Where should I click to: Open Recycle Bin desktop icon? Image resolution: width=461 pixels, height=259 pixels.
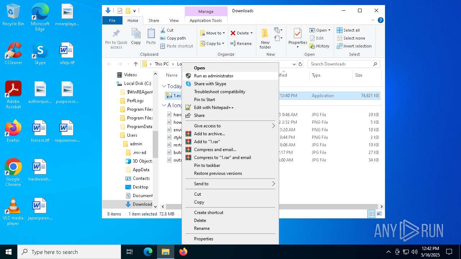coord(13,15)
